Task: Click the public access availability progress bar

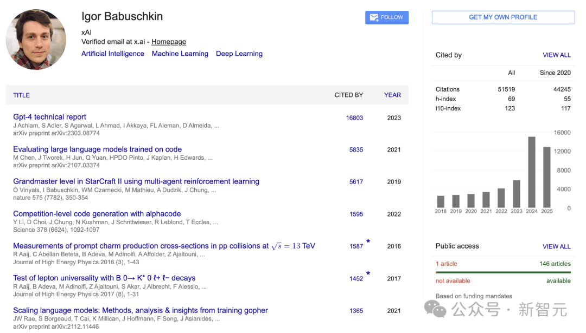Action: click(503, 272)
